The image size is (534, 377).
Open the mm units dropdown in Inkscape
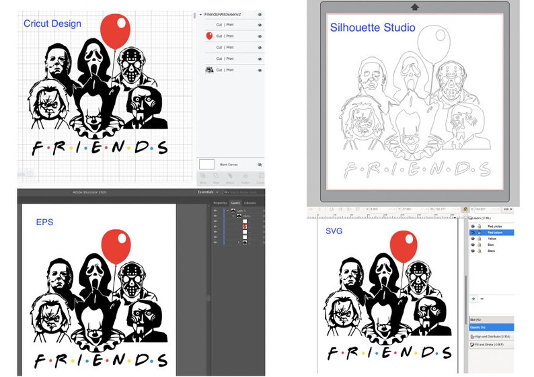tap(508, 209)
